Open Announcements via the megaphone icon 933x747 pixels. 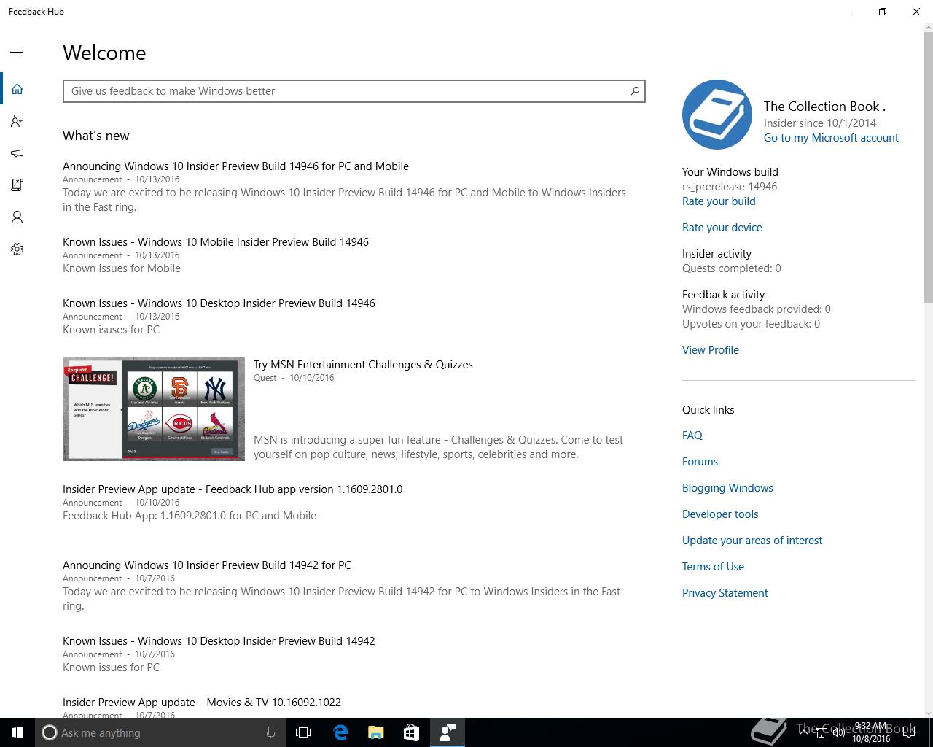(17, 153)
